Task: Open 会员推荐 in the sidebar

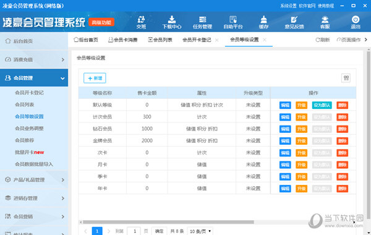Action: point(24,140)
